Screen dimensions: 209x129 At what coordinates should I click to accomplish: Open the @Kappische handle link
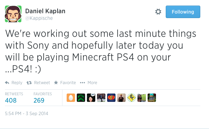pos(39,18)
